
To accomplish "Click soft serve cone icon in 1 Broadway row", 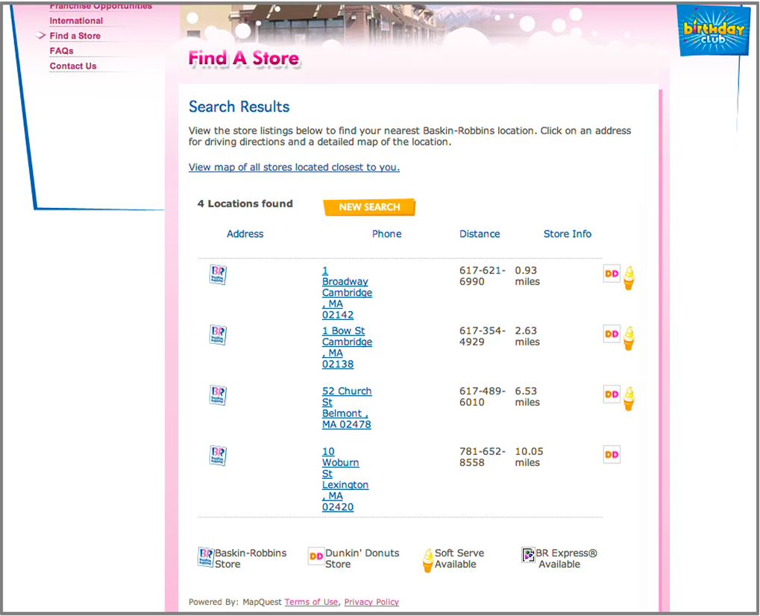I will click(x=629, y=278).
